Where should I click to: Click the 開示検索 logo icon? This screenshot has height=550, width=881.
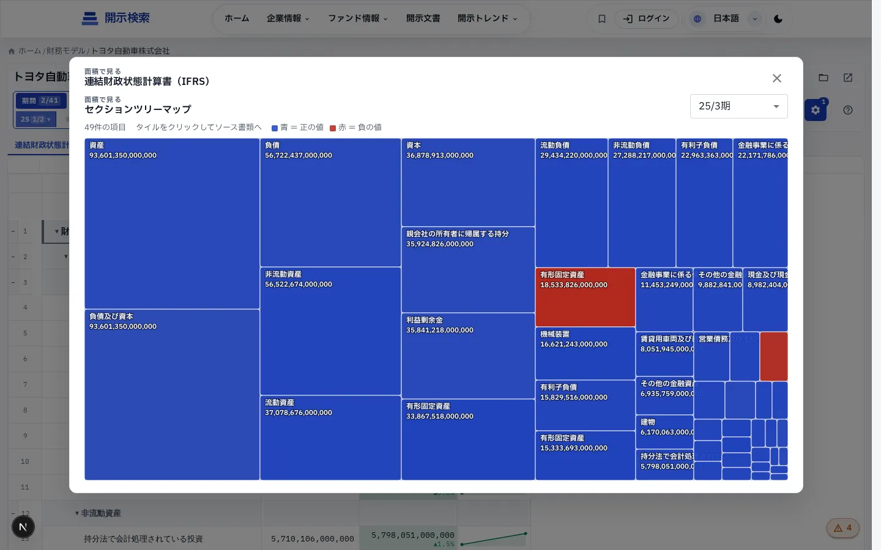(x=90, y=18)
